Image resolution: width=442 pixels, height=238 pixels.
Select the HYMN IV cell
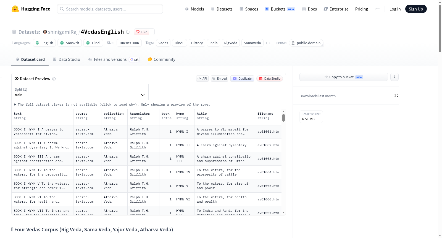tap(184, 172)
